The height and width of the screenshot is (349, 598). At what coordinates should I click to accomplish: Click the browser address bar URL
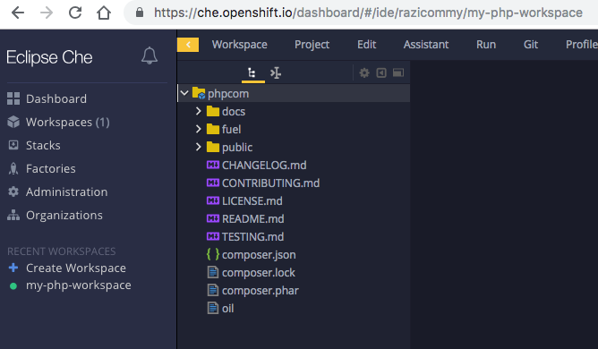(368, 13)
